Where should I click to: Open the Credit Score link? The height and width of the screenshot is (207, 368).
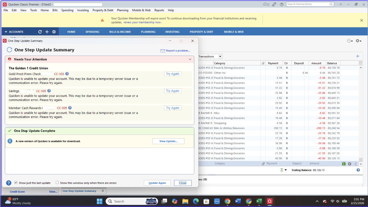point(17,192)
